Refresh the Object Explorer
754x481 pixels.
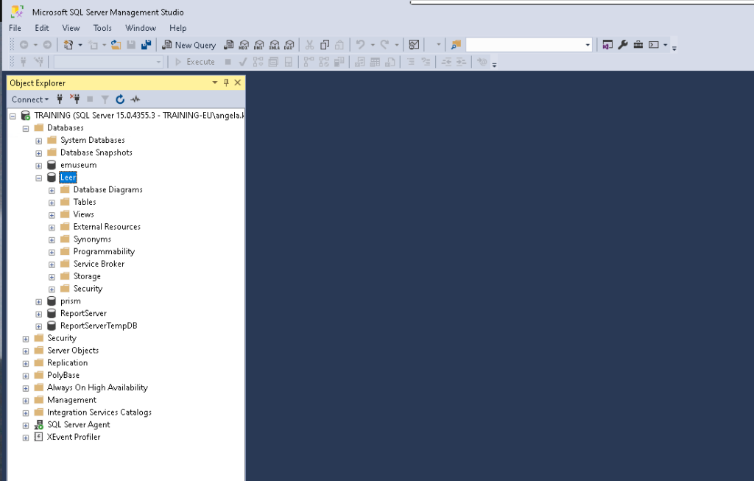[120, 99]
